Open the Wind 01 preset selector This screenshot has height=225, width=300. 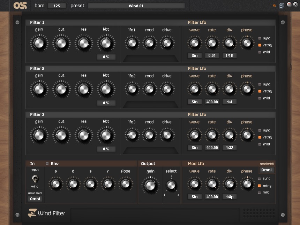pos(136,6)
